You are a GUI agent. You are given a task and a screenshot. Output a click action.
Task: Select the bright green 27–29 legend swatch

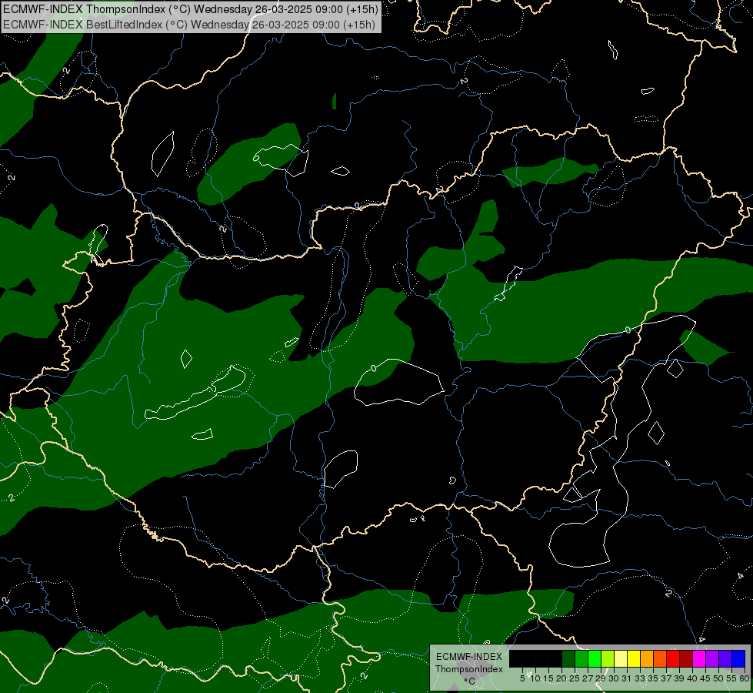click(x=595, y=658)
